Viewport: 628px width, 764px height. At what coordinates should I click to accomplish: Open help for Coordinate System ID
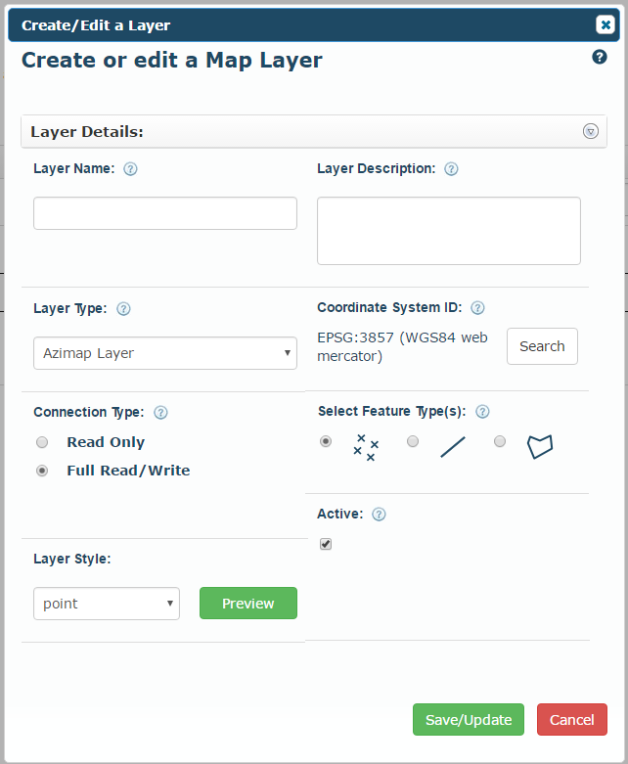[477, 308]
